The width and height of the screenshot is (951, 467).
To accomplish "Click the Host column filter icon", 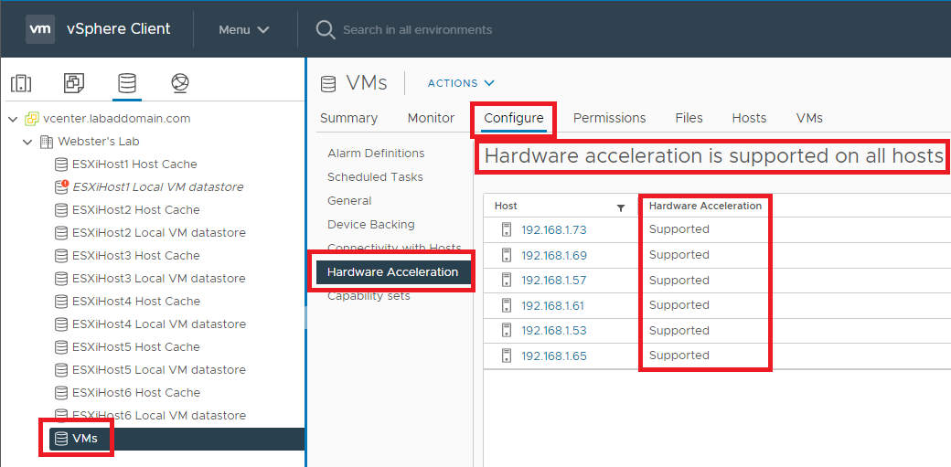I will [x=621, y=207].
